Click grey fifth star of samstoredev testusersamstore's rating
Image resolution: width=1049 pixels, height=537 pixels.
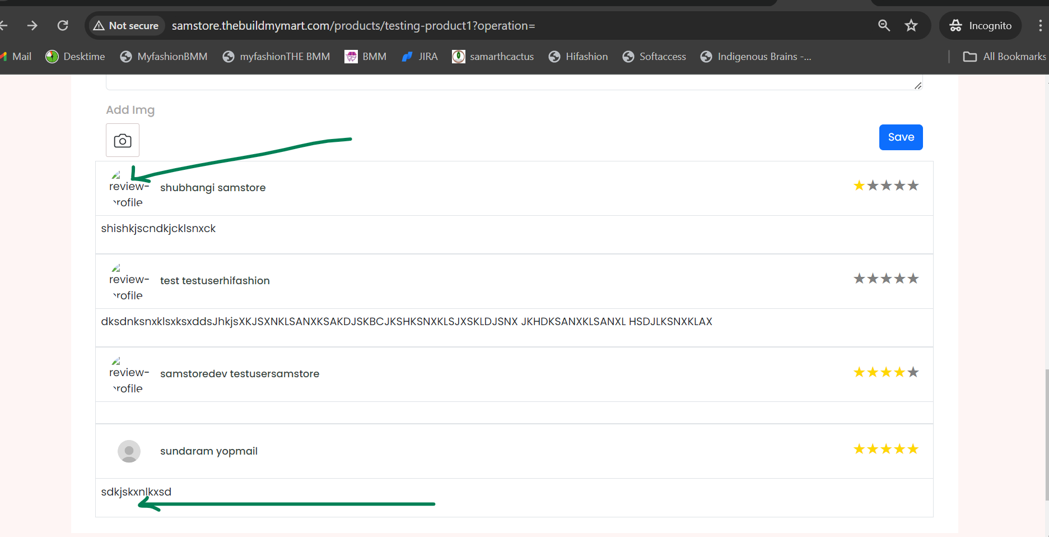pyautogui.click(x=913, y=372)
